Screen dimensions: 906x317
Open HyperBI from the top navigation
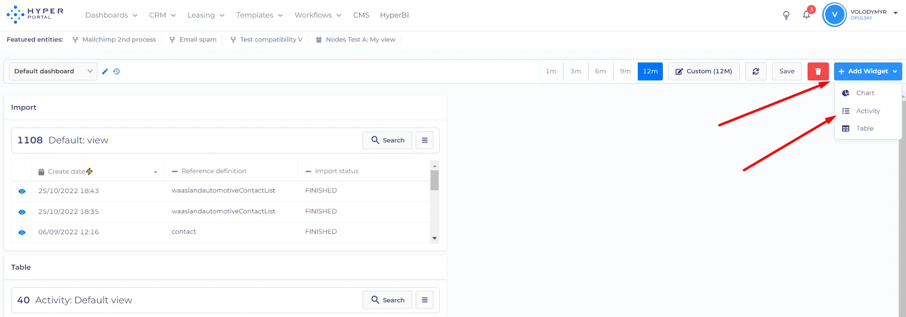click(394, 15)
